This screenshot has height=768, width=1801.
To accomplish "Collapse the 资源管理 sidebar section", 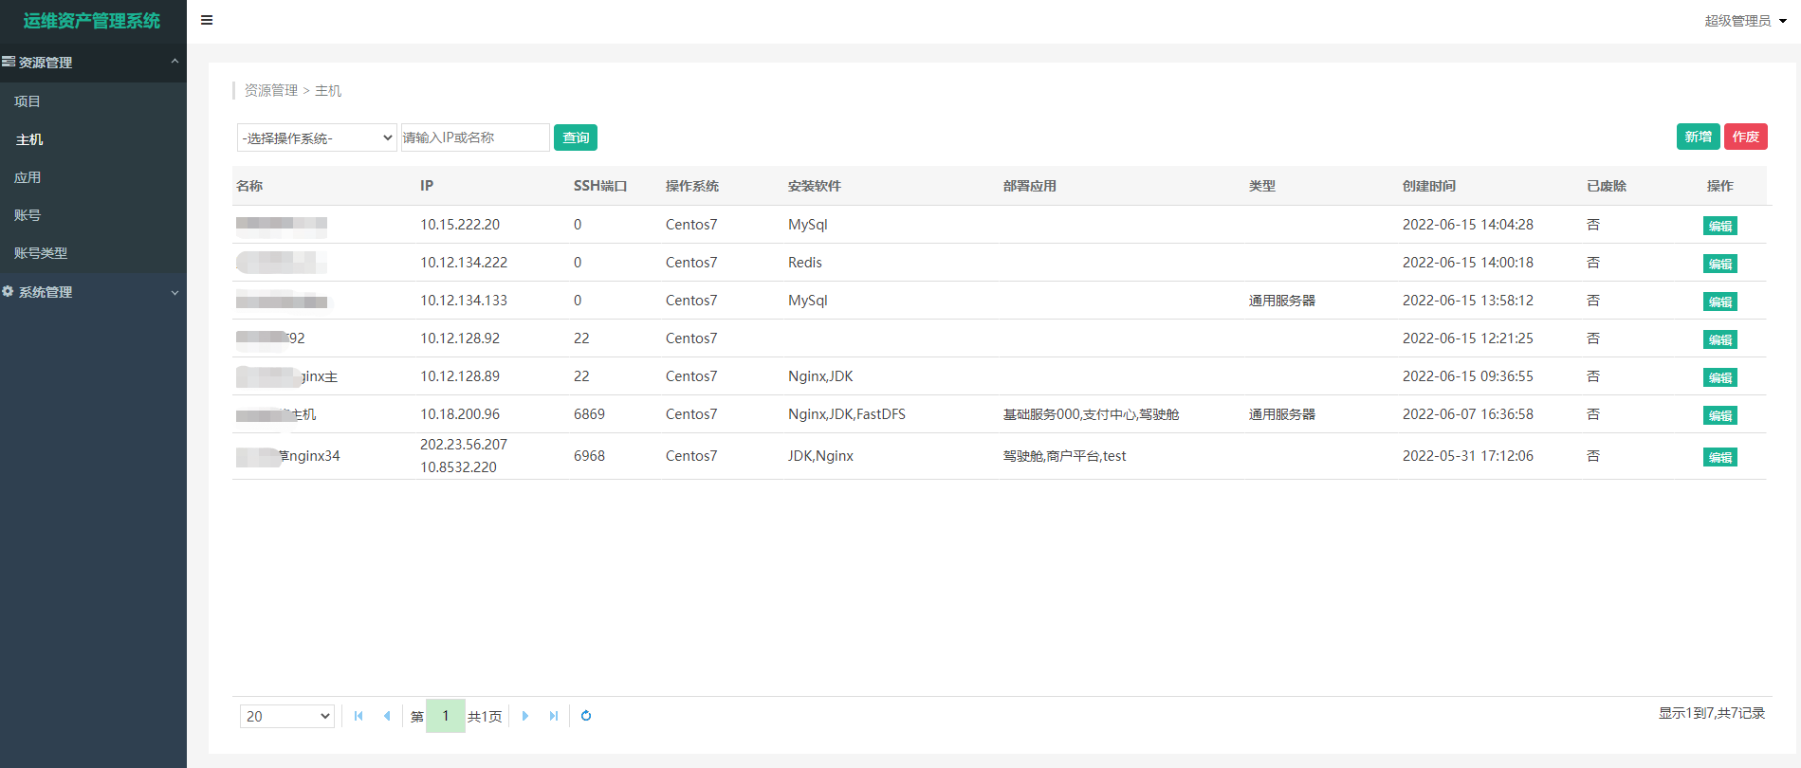I will tap(175, 62).
